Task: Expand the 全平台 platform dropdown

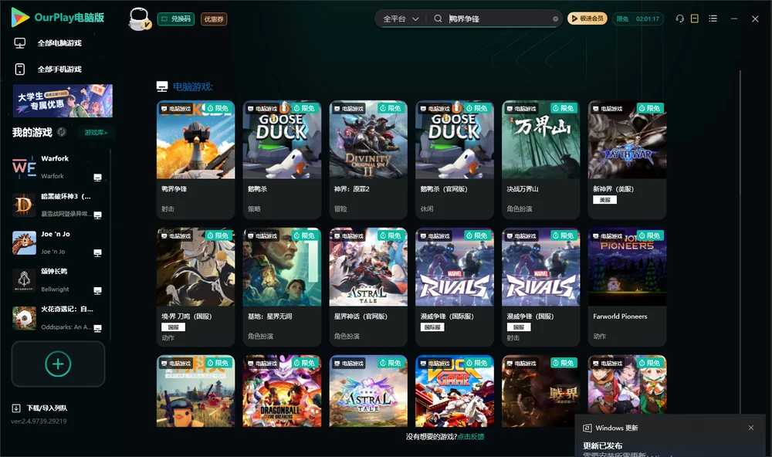Action: [x=401, y=19]
